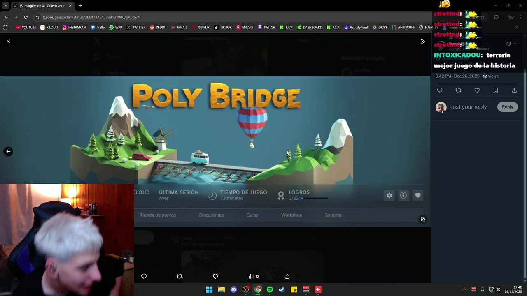Click the 12 Views link
This screenshot has height=296, width=527.
coord(490,76)
